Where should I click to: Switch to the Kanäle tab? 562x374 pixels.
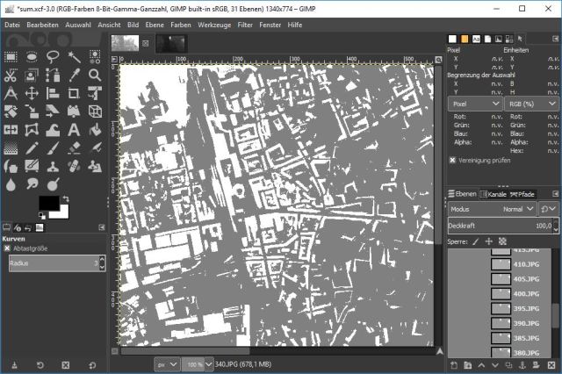(x=494, y=194)
